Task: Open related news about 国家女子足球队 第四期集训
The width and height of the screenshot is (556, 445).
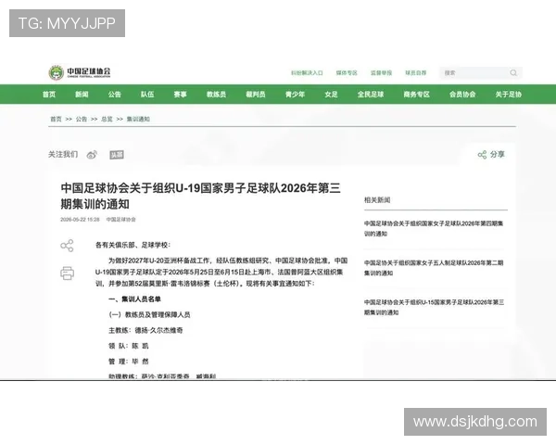Action: click(x=434, y=229)
